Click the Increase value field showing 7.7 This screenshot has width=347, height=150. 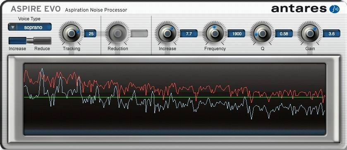pos(189,34)
